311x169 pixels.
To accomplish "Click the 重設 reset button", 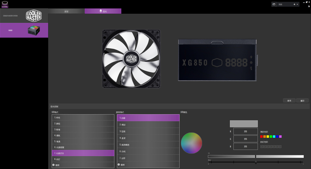I will tap(302, 101).
